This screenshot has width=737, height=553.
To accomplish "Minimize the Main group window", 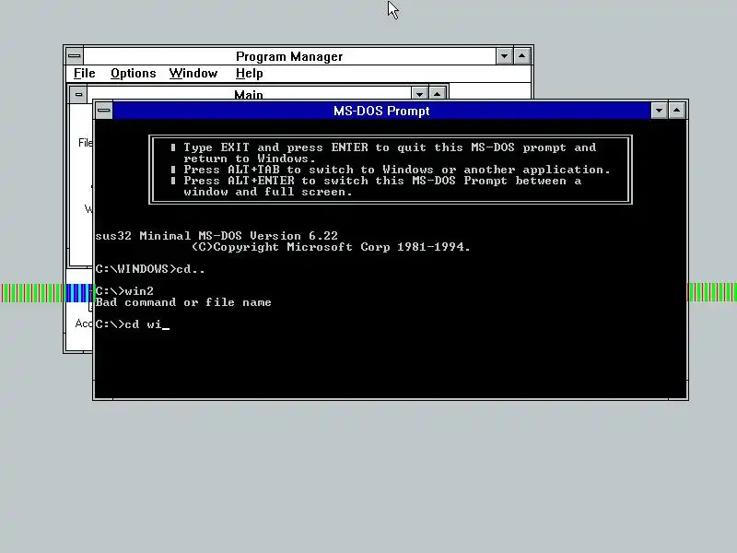I will (419, 93).
